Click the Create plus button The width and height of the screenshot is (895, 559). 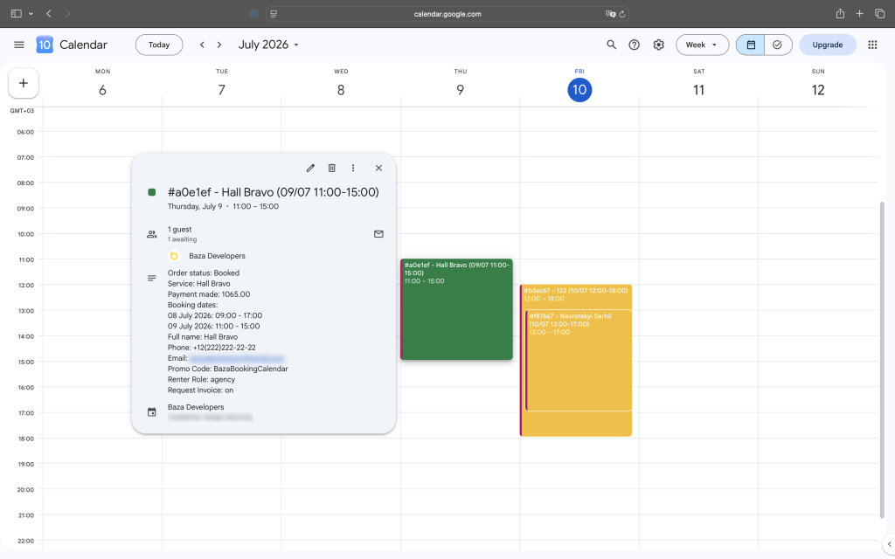tap(24, 83)
